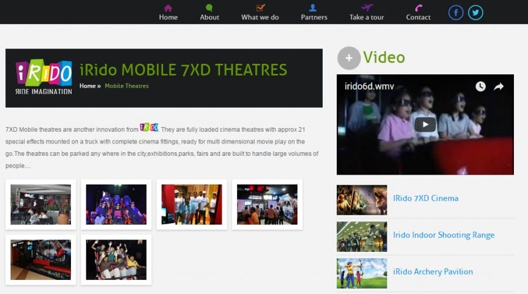Open the Partners menu item
Screen dimensions: 528x294
click(x=314, y=17)
